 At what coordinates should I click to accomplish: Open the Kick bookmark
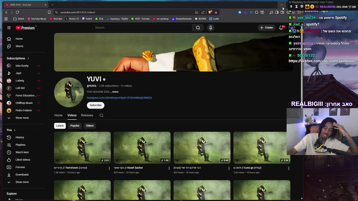coord(99,19)
